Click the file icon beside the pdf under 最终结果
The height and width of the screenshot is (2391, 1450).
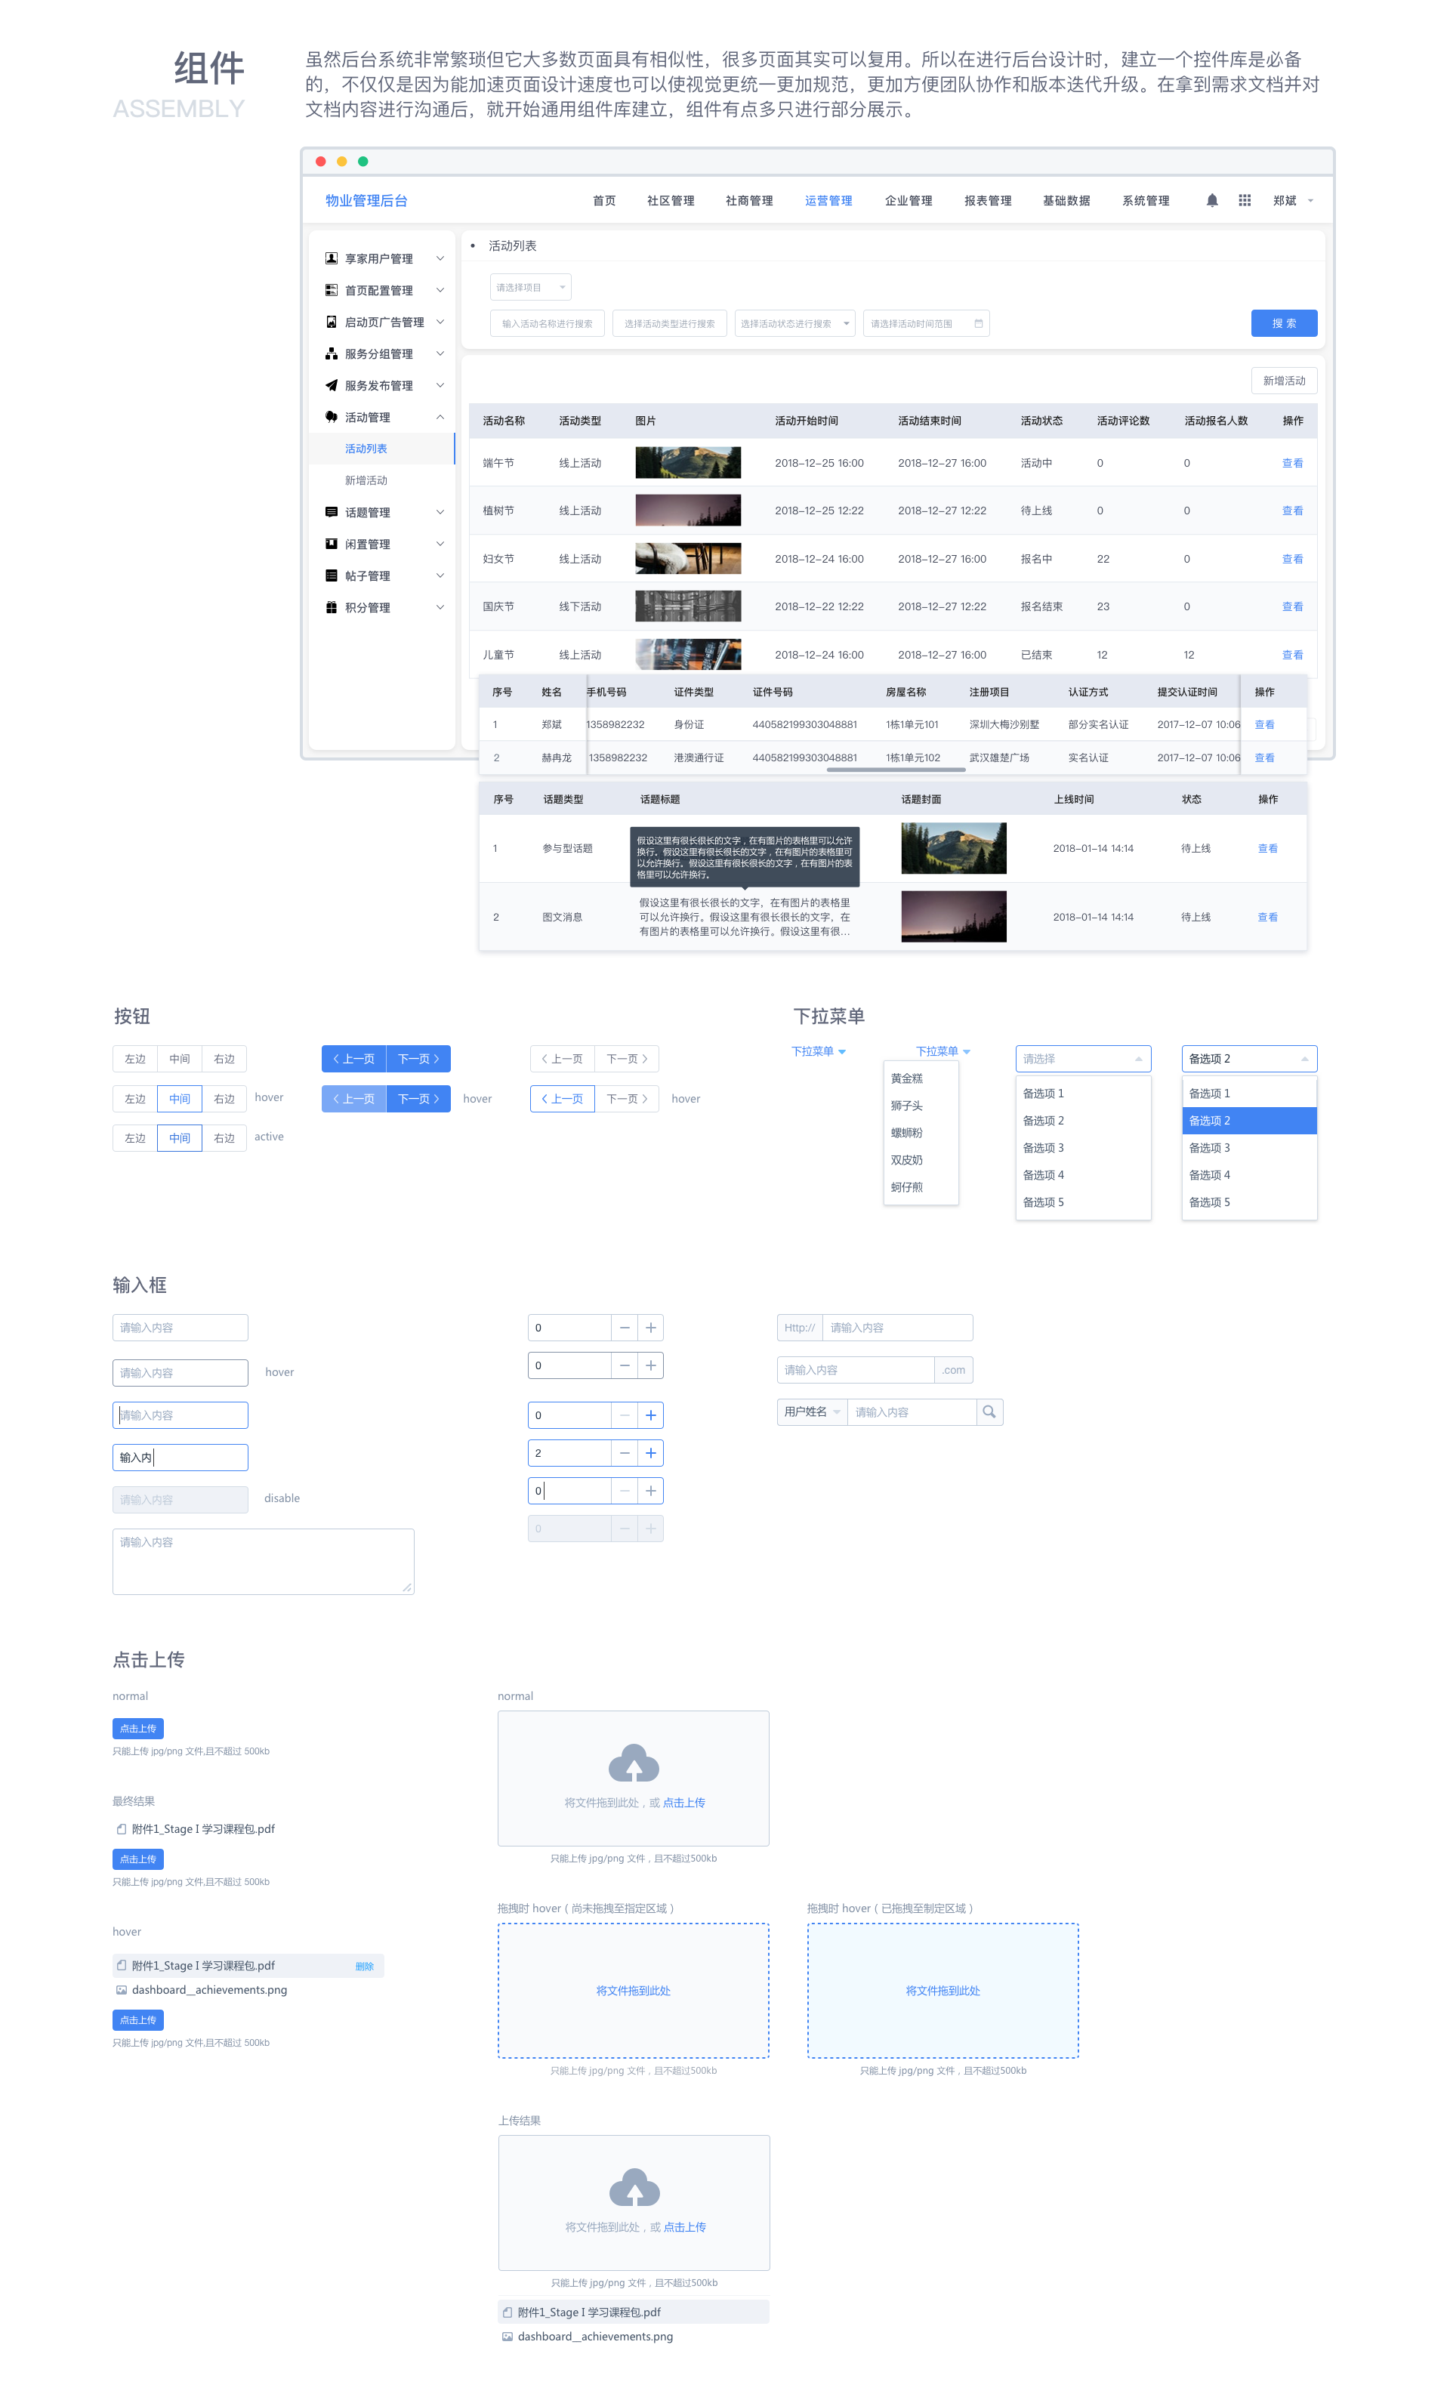pyautogui.click(x=122, y=1829)
